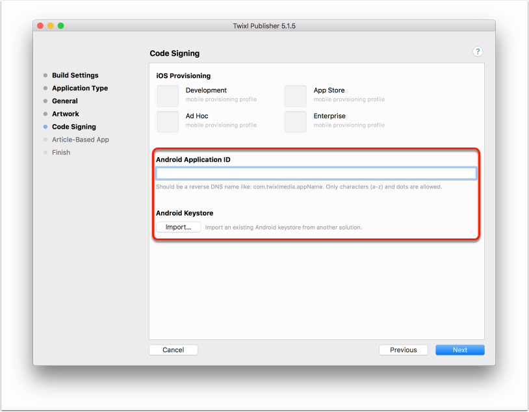Open the help question mark button
This screenshot has width=529, height=412.
pyautogui.click(x=478, y=51)
